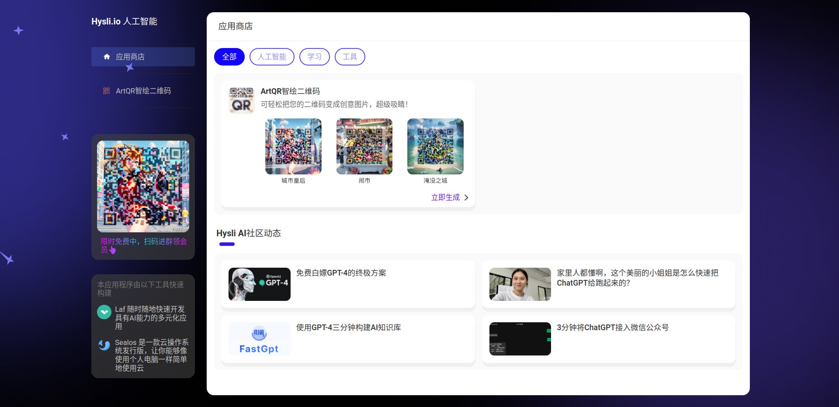This screenshot has width=839, height=407.
Task: Click the 淹没之城 caption label
Action: (x=435, y=180)
